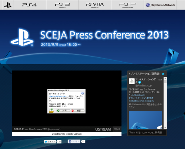This screenshot has height=149, width=185.
Task: Open the bit.ly link in the tweet
Action: [x=139, y=95]
